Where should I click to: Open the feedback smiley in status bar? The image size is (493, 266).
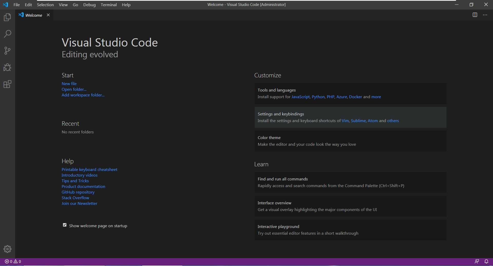477,261
